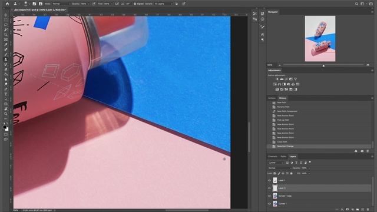Viewport: 377px width, 212px height.
Task: Select the Eyedropper tool
Action: coord(6,45)
